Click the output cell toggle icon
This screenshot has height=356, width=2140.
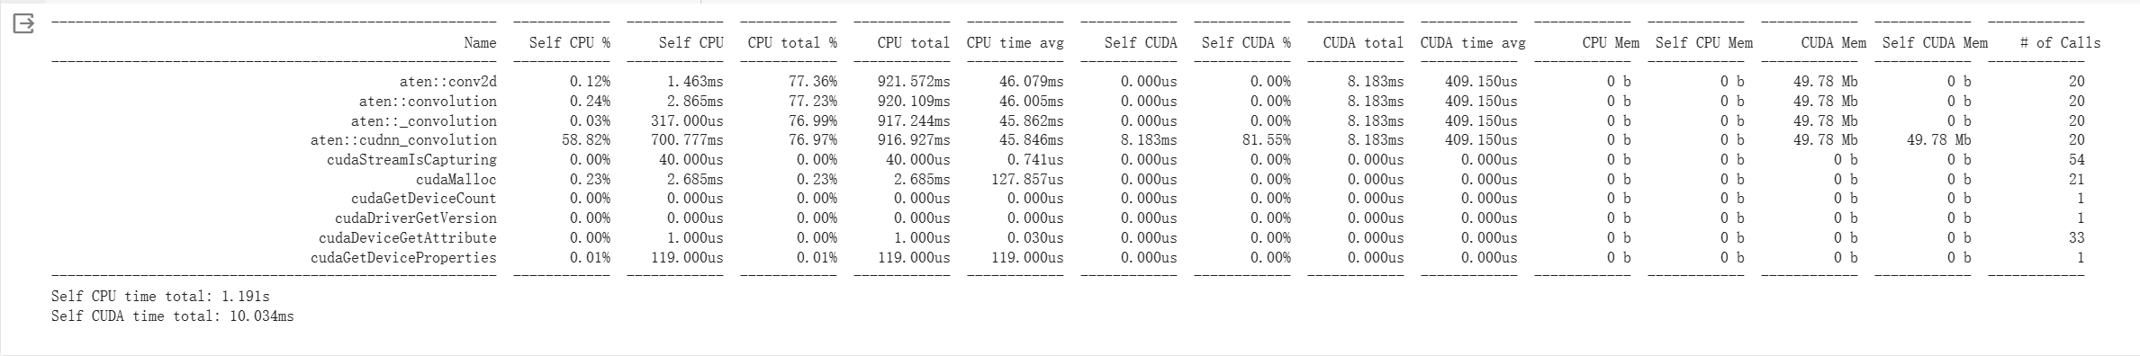pos(23,24)
